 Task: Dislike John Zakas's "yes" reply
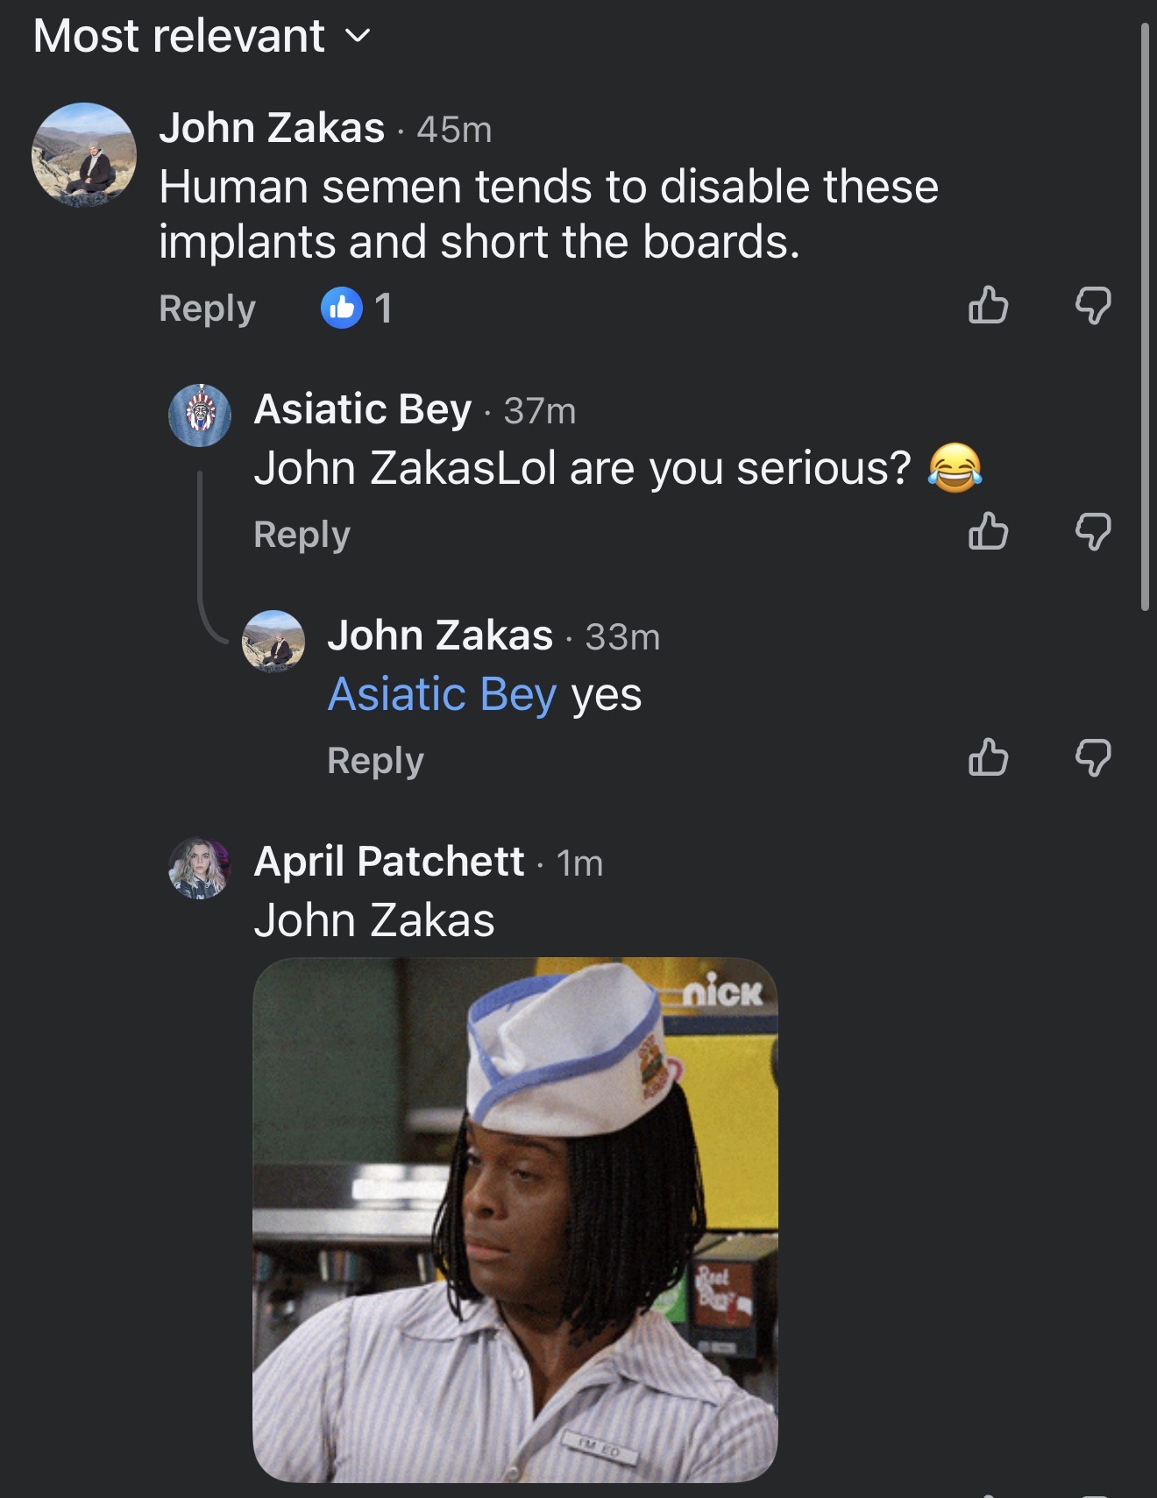1093,757
